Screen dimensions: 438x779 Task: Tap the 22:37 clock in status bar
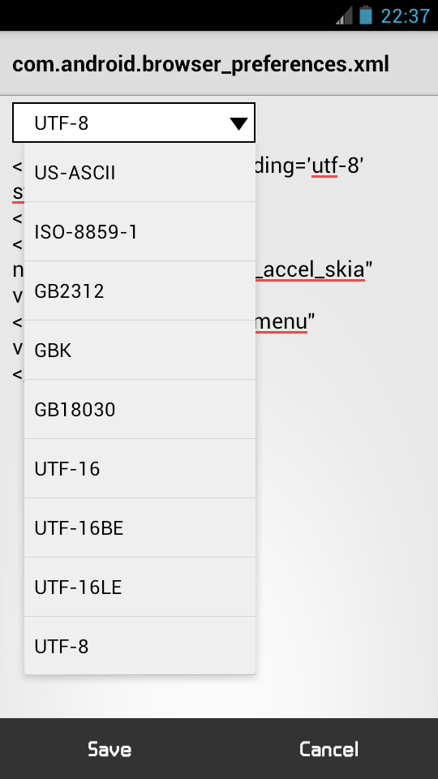405,16
